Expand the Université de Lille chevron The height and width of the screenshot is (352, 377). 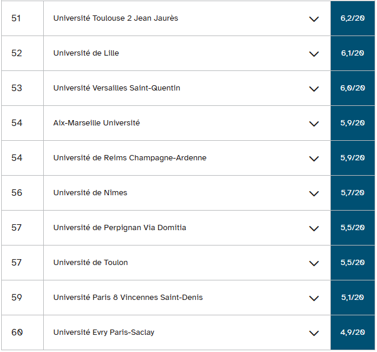(x=314, y=54)
